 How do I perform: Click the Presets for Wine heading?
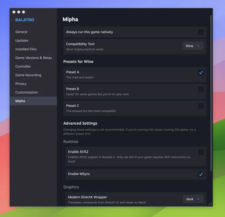click(78, 62)
